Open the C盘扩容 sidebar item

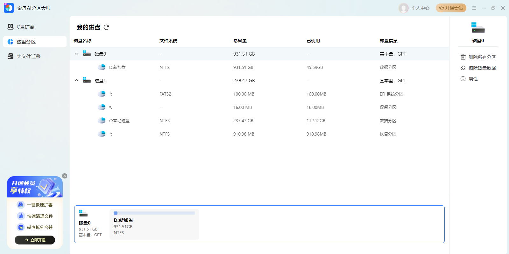pos(25,27)
